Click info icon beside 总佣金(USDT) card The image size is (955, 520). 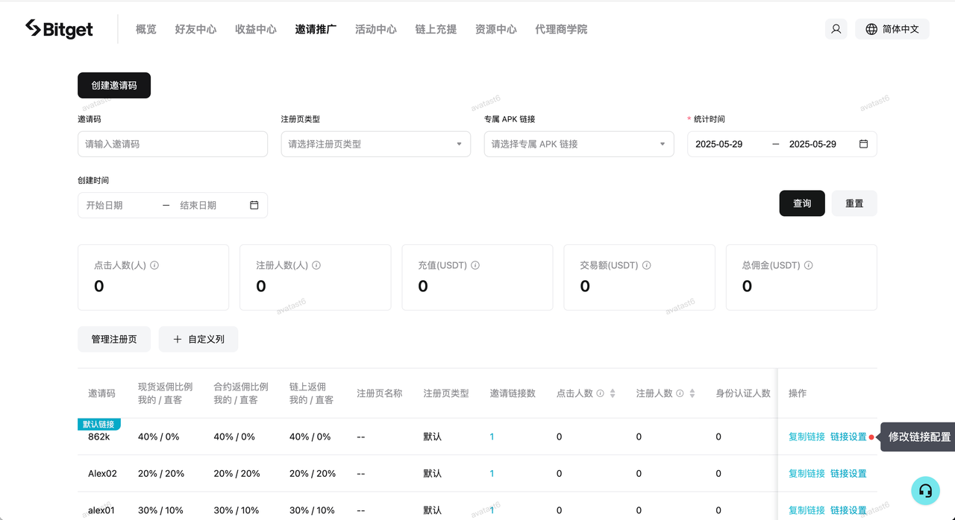coord(809,265)
